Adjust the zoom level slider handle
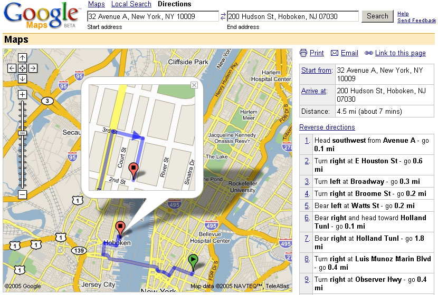 [22, 133]
